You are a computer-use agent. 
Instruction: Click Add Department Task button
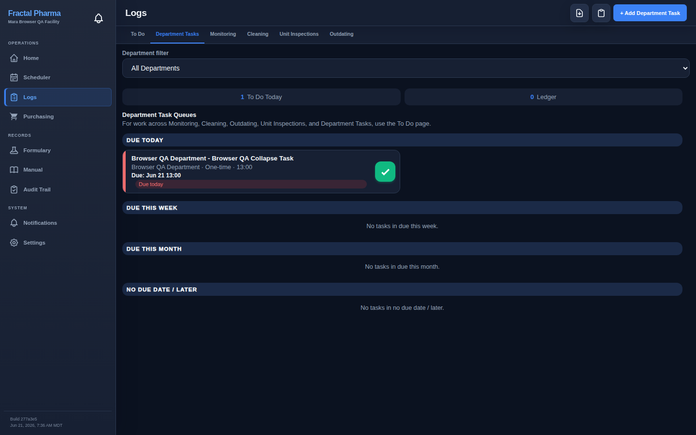tap(650, 13)
